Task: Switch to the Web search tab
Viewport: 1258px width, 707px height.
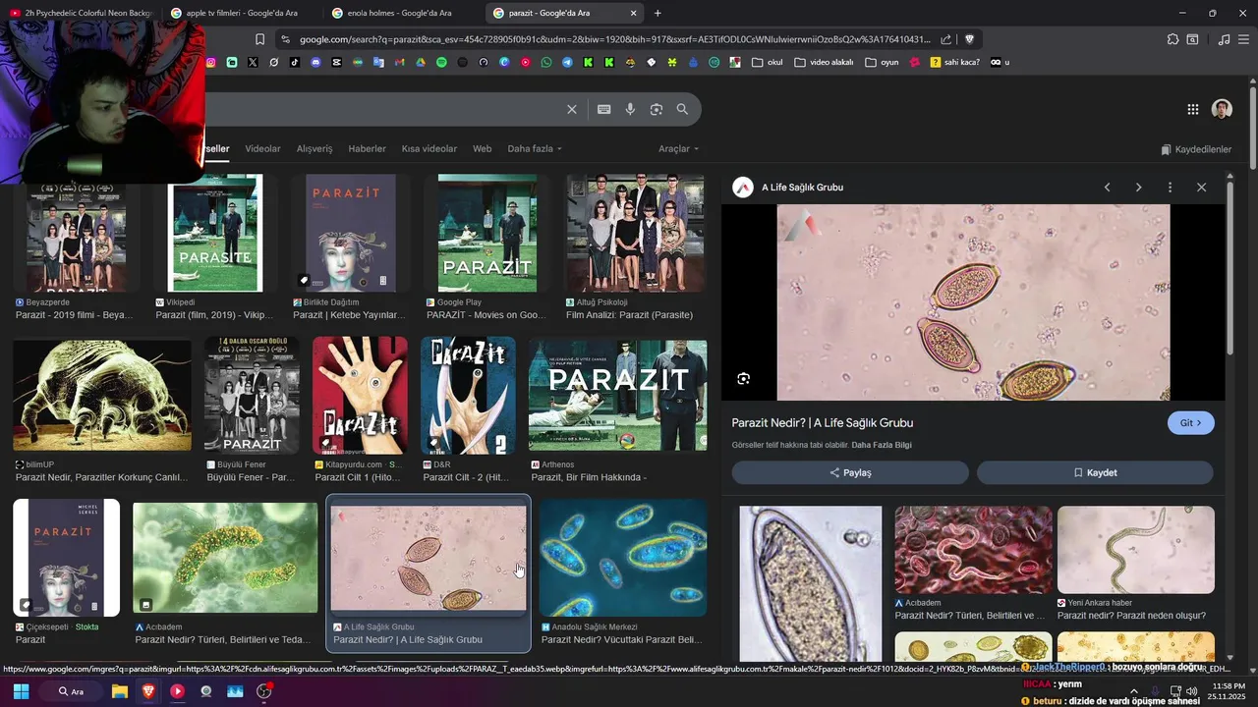Action: (x=482, y=148)
